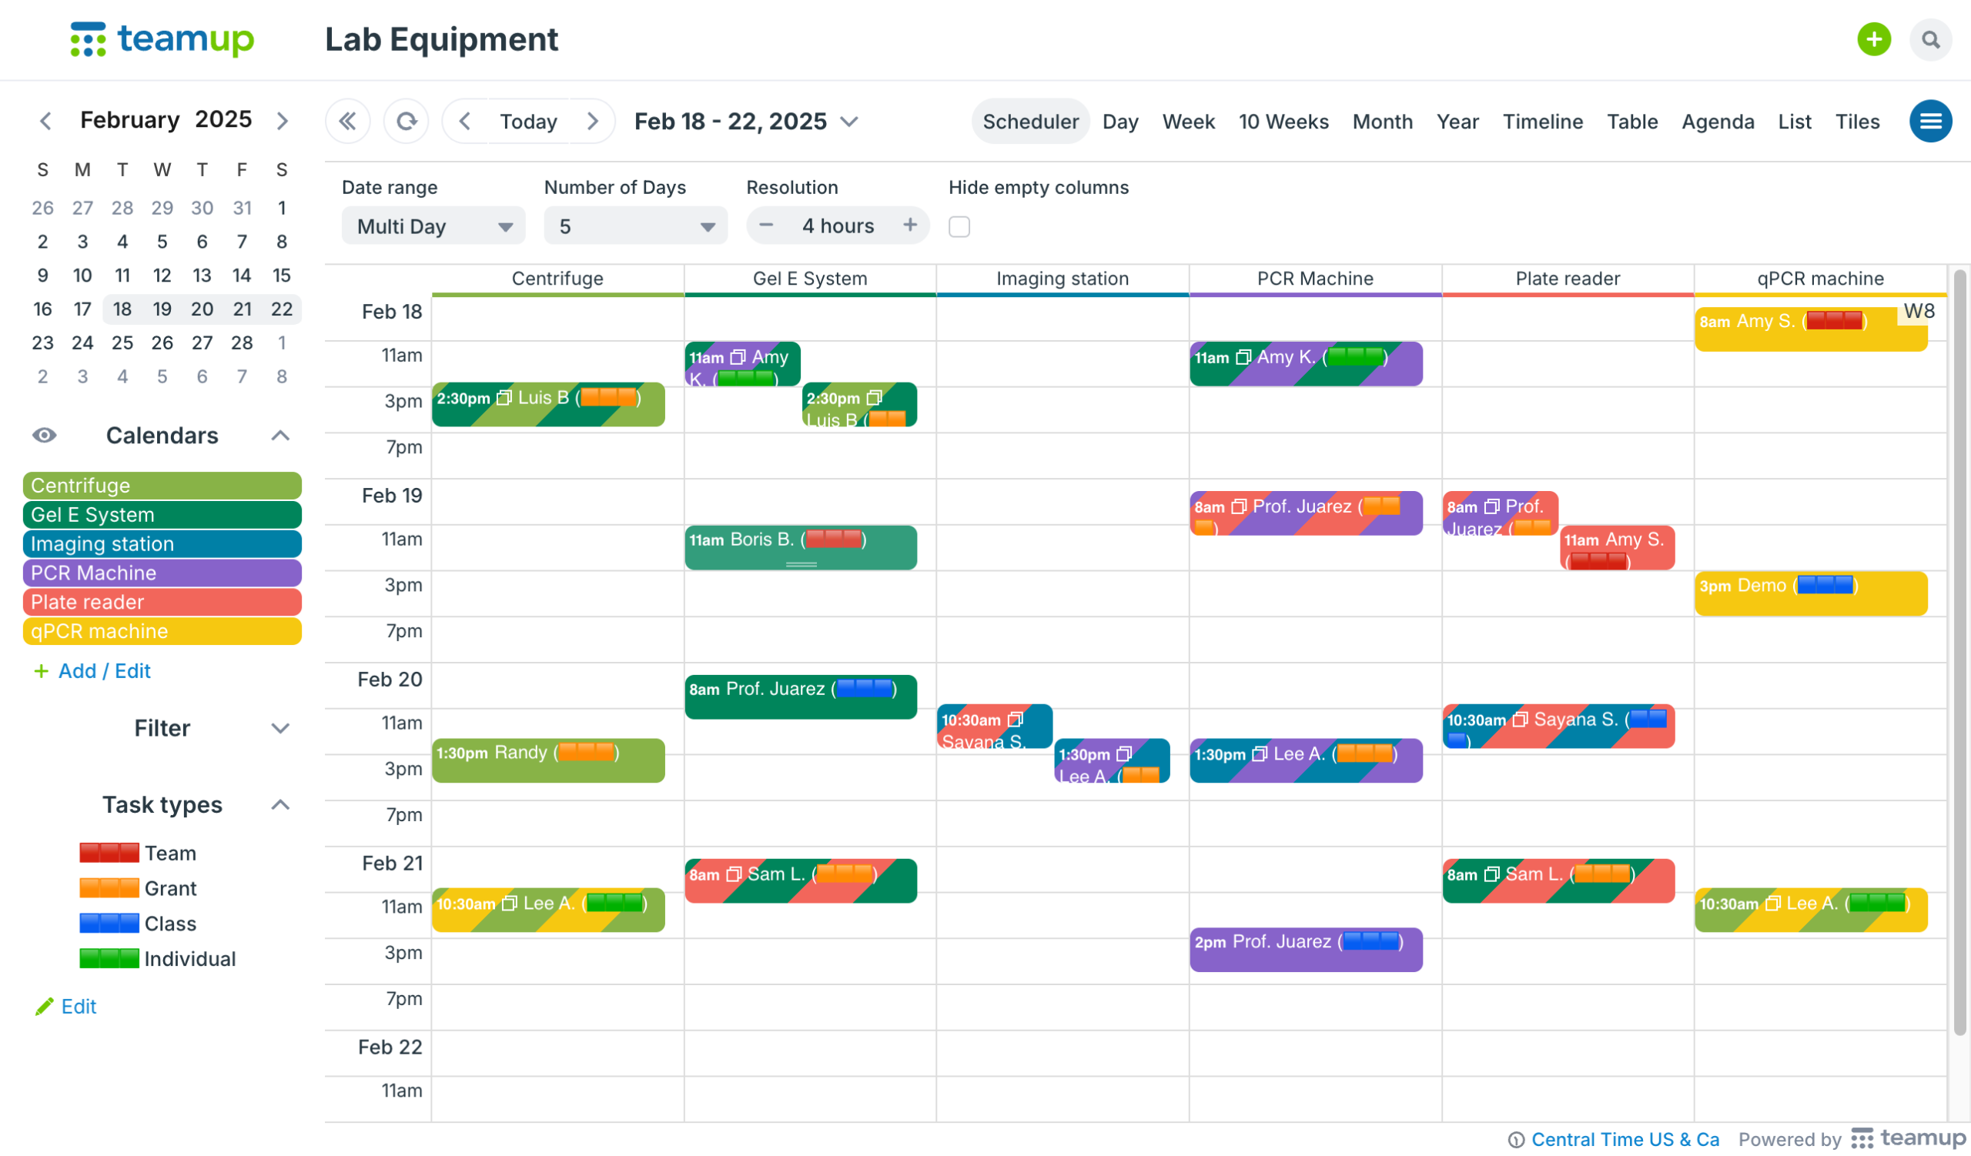Toggle all calendars visibility eye icon
The image size is (1971, 1156).
[45, 436]
